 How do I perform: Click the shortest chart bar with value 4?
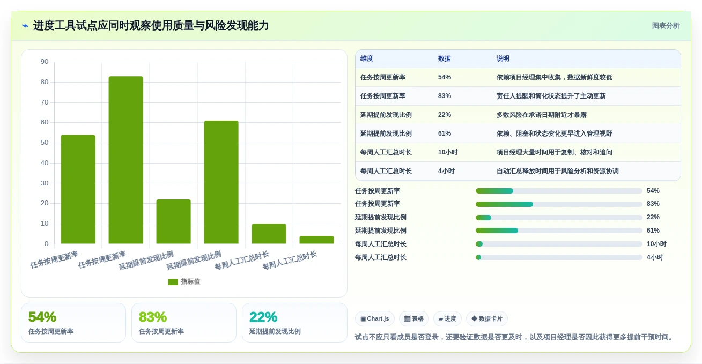[x=317, y=240]
